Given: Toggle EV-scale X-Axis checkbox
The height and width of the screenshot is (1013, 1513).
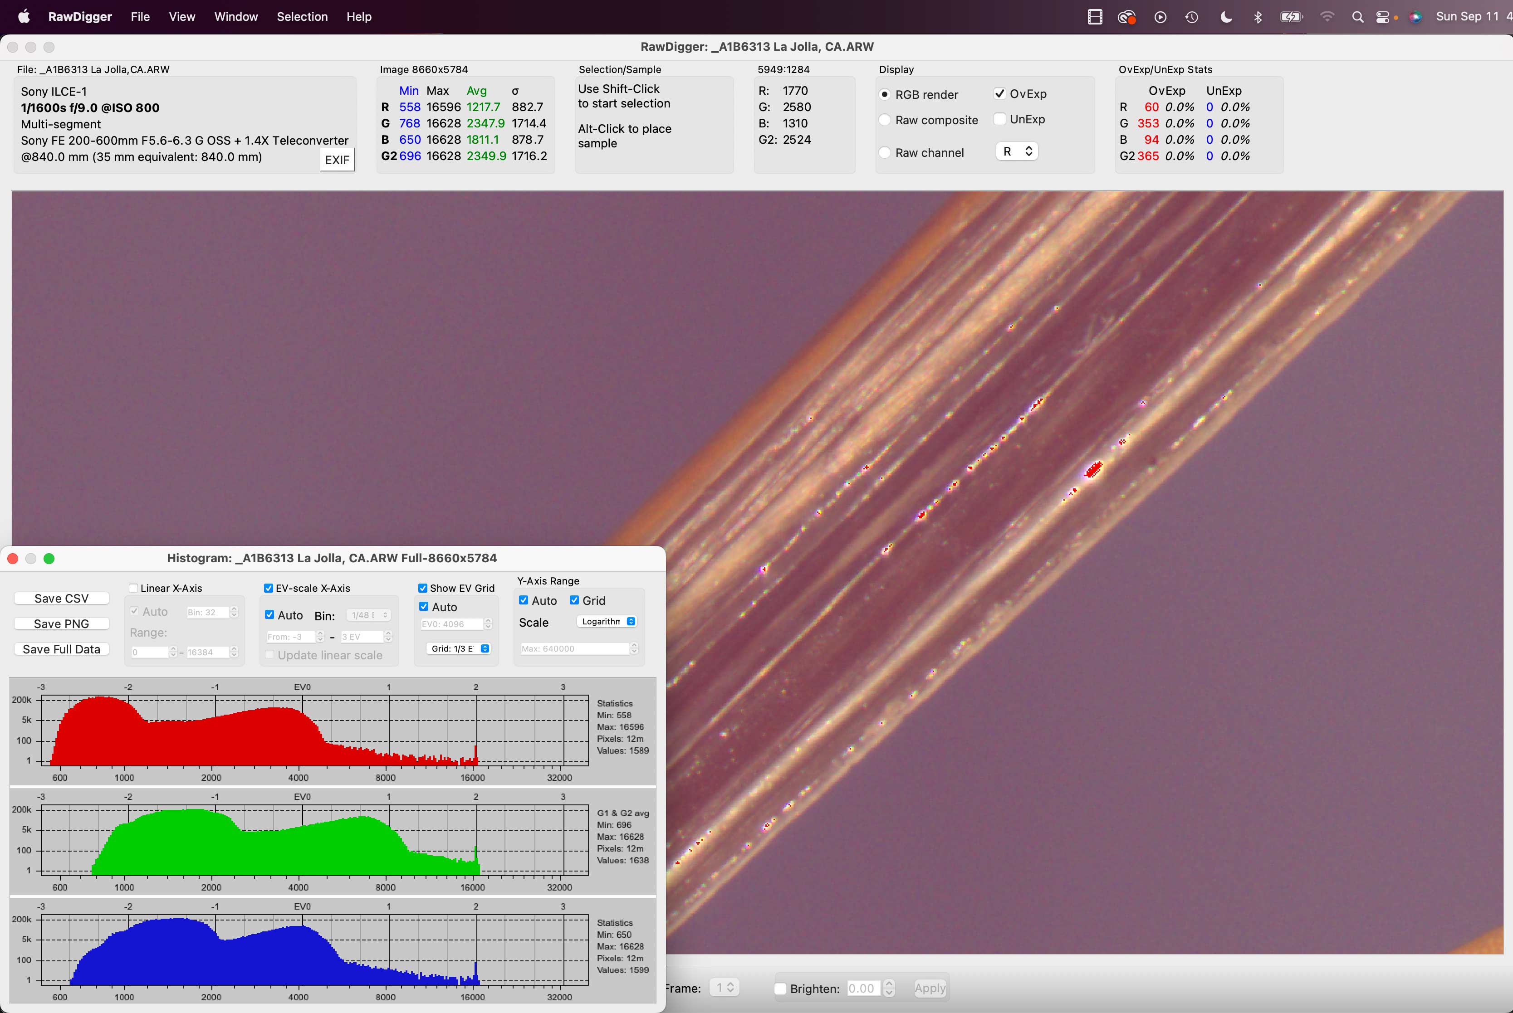Looking at the screenshot, I should click(x=268, y=588).
